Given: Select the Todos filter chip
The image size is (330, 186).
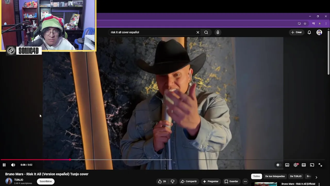Looking at the screenshot, I should click(x=257, y=176).
